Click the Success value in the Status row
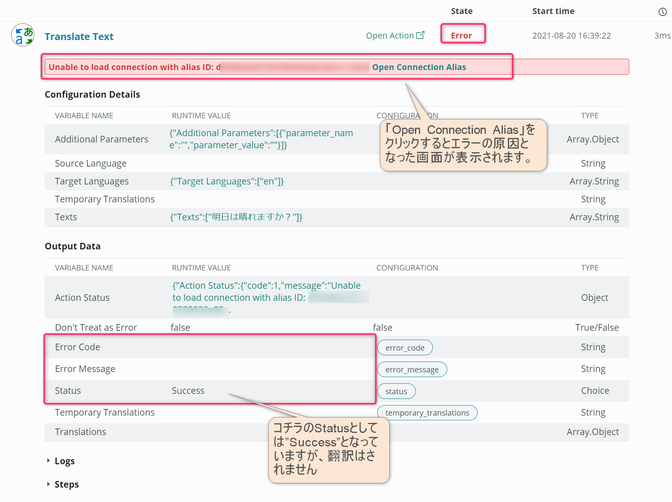The image size is (672, 502). point(188,390)
